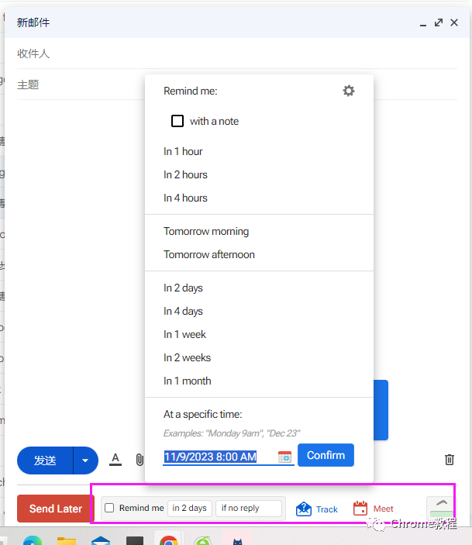Click the blue 发送 send button

[x=45, y=460]
